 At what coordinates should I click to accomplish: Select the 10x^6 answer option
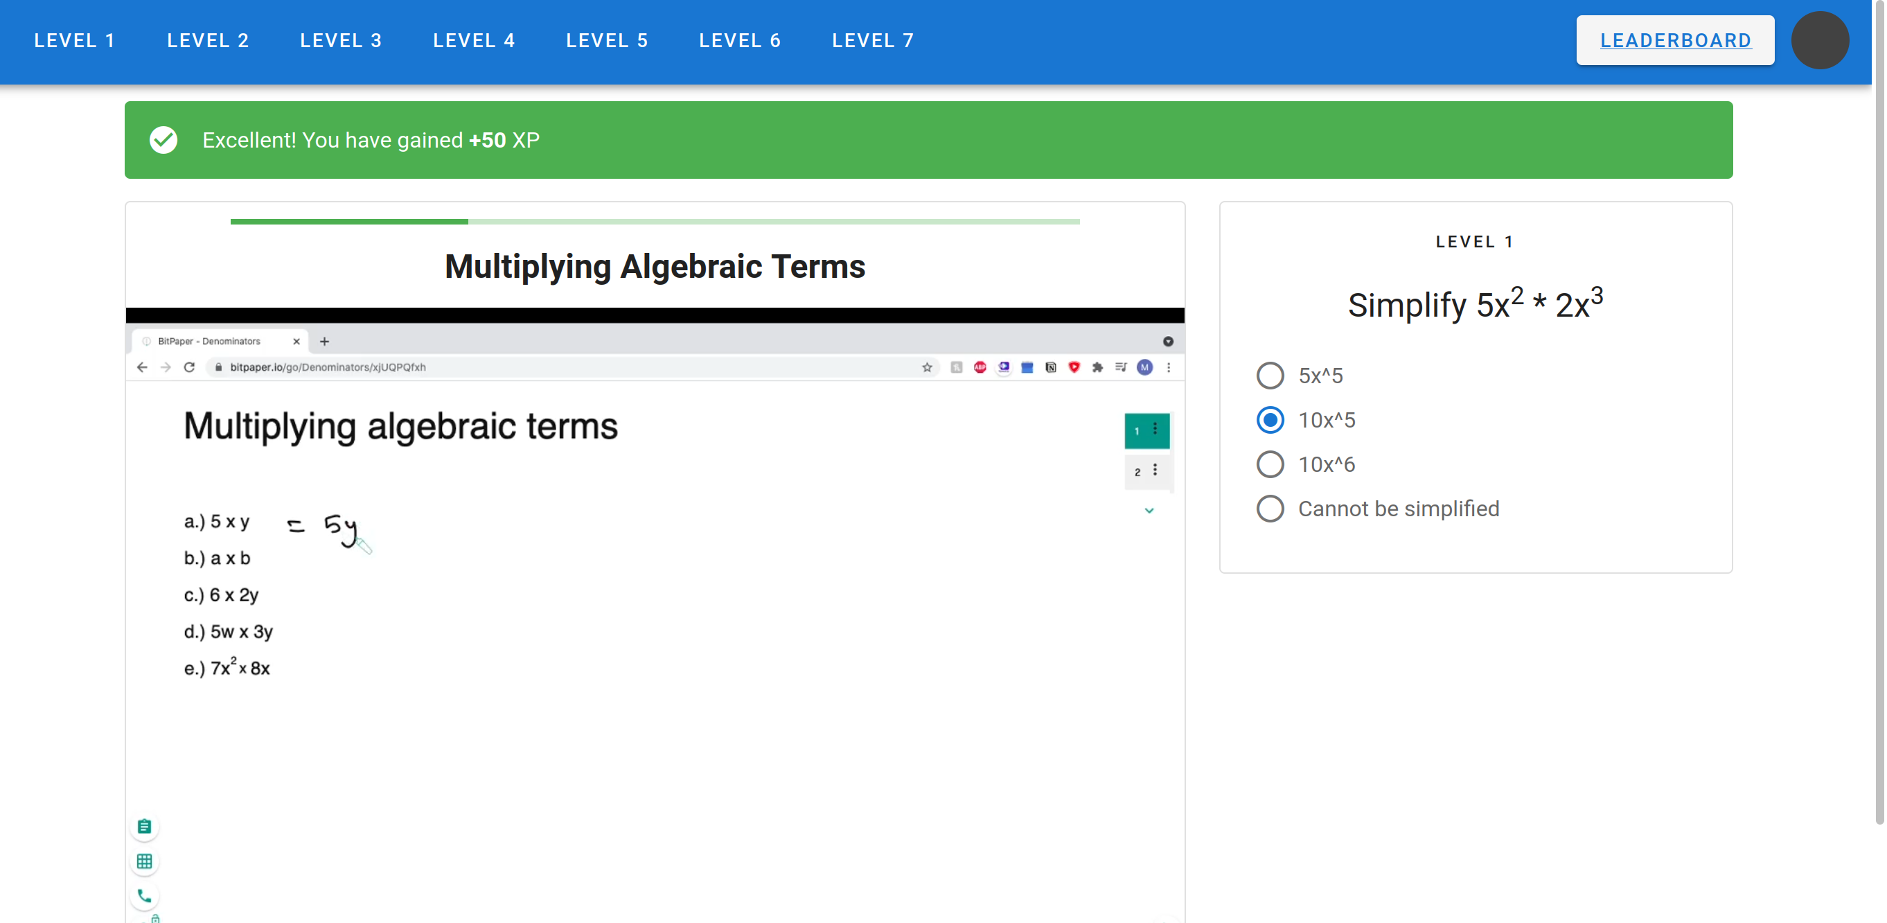tap(1270, 464)
